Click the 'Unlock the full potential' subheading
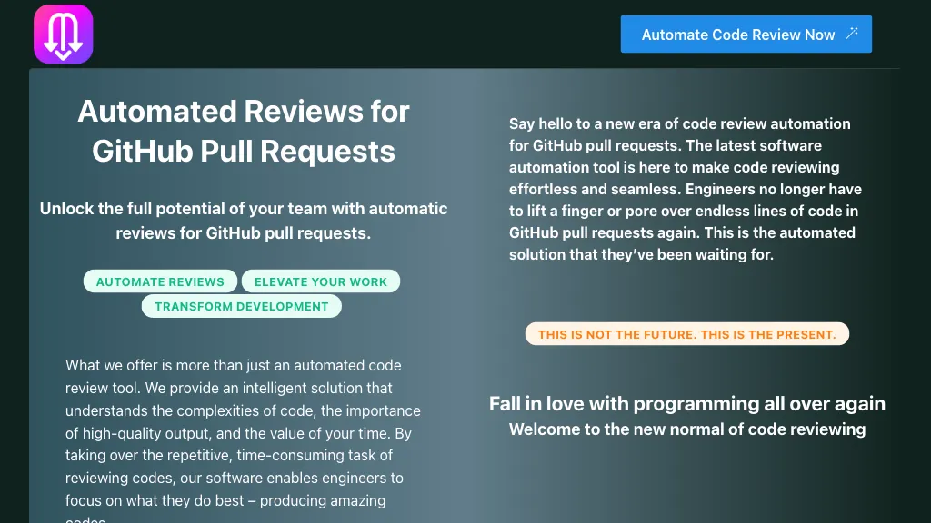This screenshot has height=523, width=931. coord(244,221)
